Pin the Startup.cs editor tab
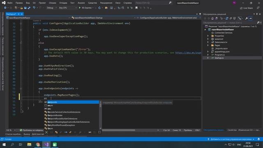This screenshot has height=148, width=263. (x=18, y=14)
